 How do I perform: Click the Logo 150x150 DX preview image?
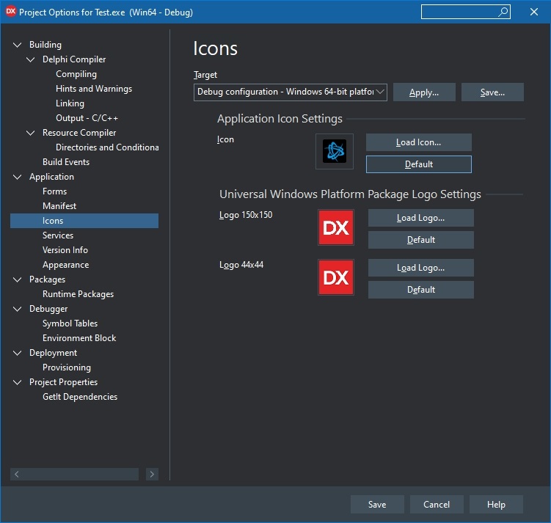[x=336, y=227]
